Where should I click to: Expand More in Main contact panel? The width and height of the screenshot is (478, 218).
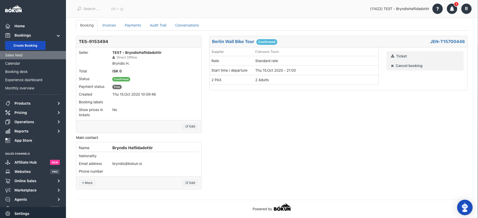87,183
